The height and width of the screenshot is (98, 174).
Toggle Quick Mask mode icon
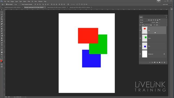2,64
